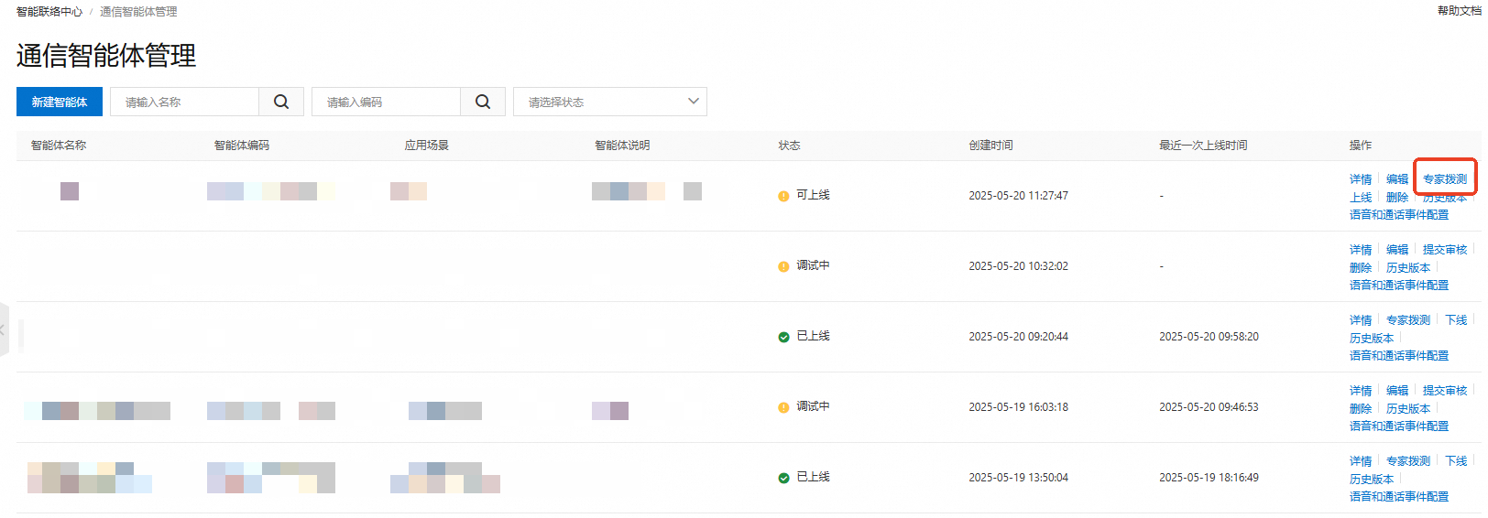Screen dimensions: 1488x518
Task: Start 专家拨测 for the 可上线 row
Action: (x=1445, y=179)
